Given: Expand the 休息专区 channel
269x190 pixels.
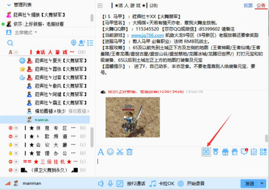Looking at the screenshot, I should (16, 128).
